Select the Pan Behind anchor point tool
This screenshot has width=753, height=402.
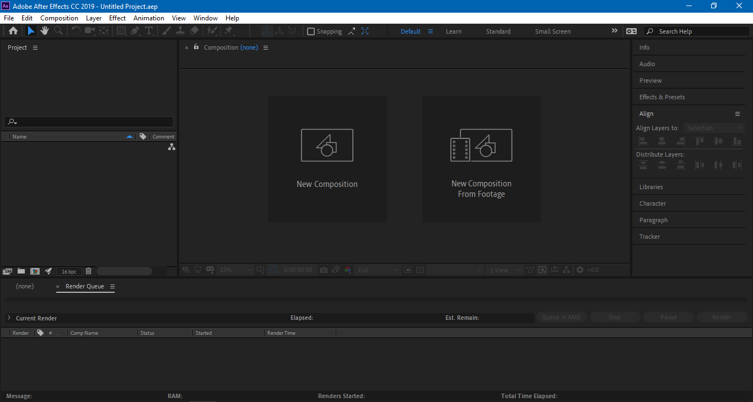click(x=103, y=31)
